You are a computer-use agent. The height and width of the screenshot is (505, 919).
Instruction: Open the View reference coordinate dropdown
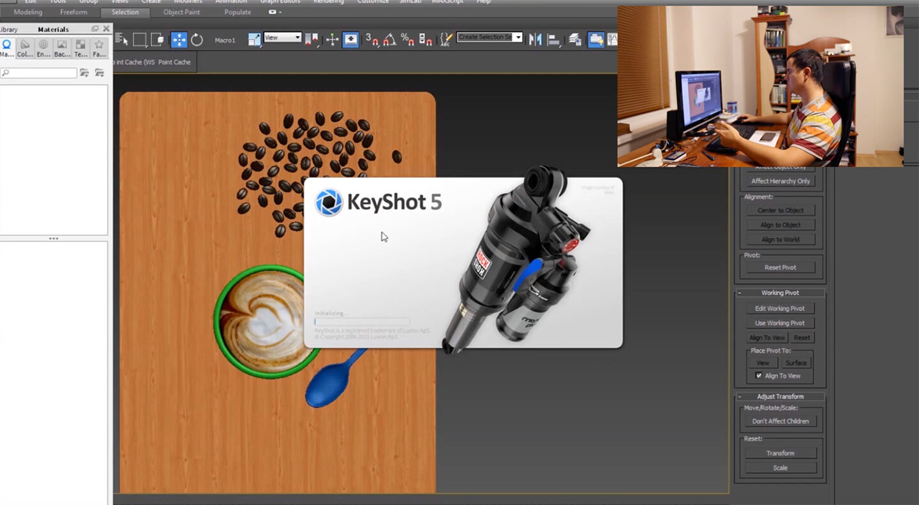coord(282,38)
